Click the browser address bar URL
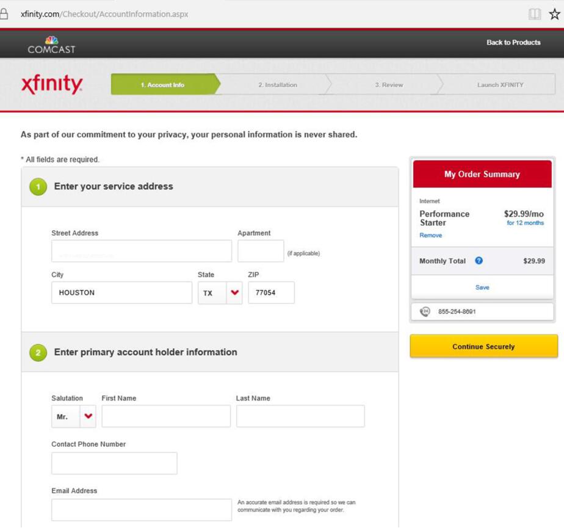This screenshot has width=564, height=528. 104,14
